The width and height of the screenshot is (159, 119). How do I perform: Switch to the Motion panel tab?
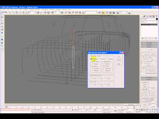coord(151,16)
